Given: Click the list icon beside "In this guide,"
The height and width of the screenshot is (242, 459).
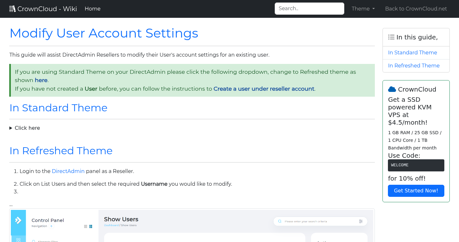Looking at the screenshot, I should (391, 37).
